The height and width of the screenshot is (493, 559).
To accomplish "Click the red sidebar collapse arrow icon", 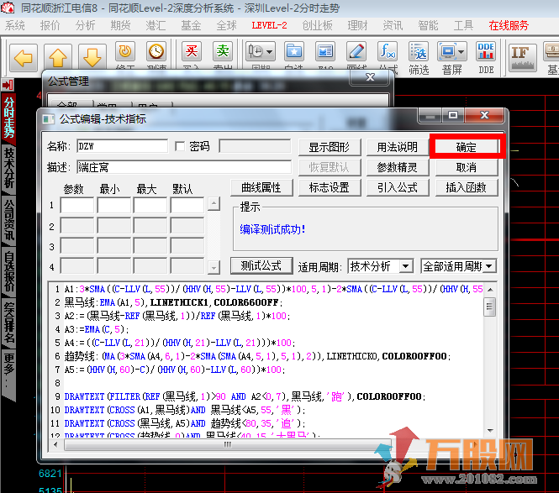I will point(8,85).
